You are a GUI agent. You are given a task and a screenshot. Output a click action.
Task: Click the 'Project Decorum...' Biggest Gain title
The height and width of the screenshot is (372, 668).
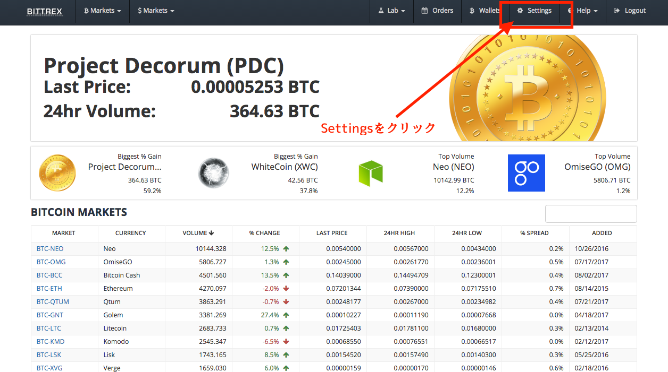click(x=125, y=167)
